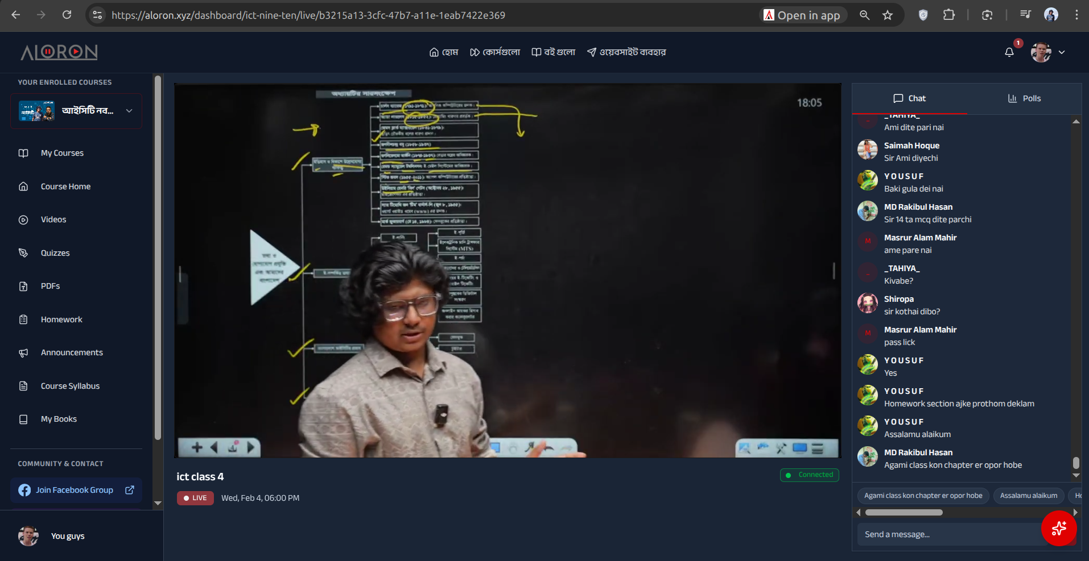Click suggestion chips left scroll arrow

[859, 513]
